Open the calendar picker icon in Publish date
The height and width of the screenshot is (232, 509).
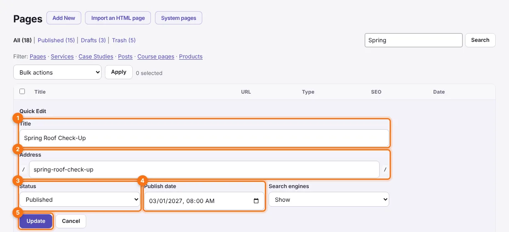point(256,201)
